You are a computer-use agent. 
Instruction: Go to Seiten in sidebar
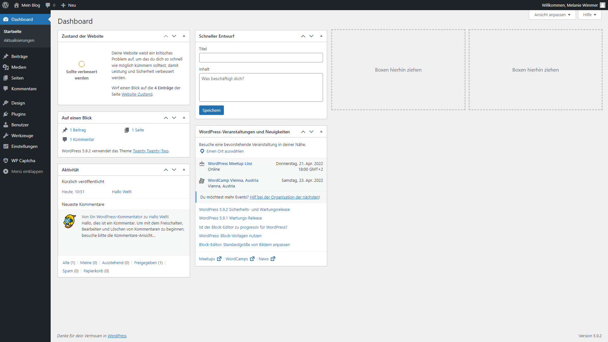point(25,78)
